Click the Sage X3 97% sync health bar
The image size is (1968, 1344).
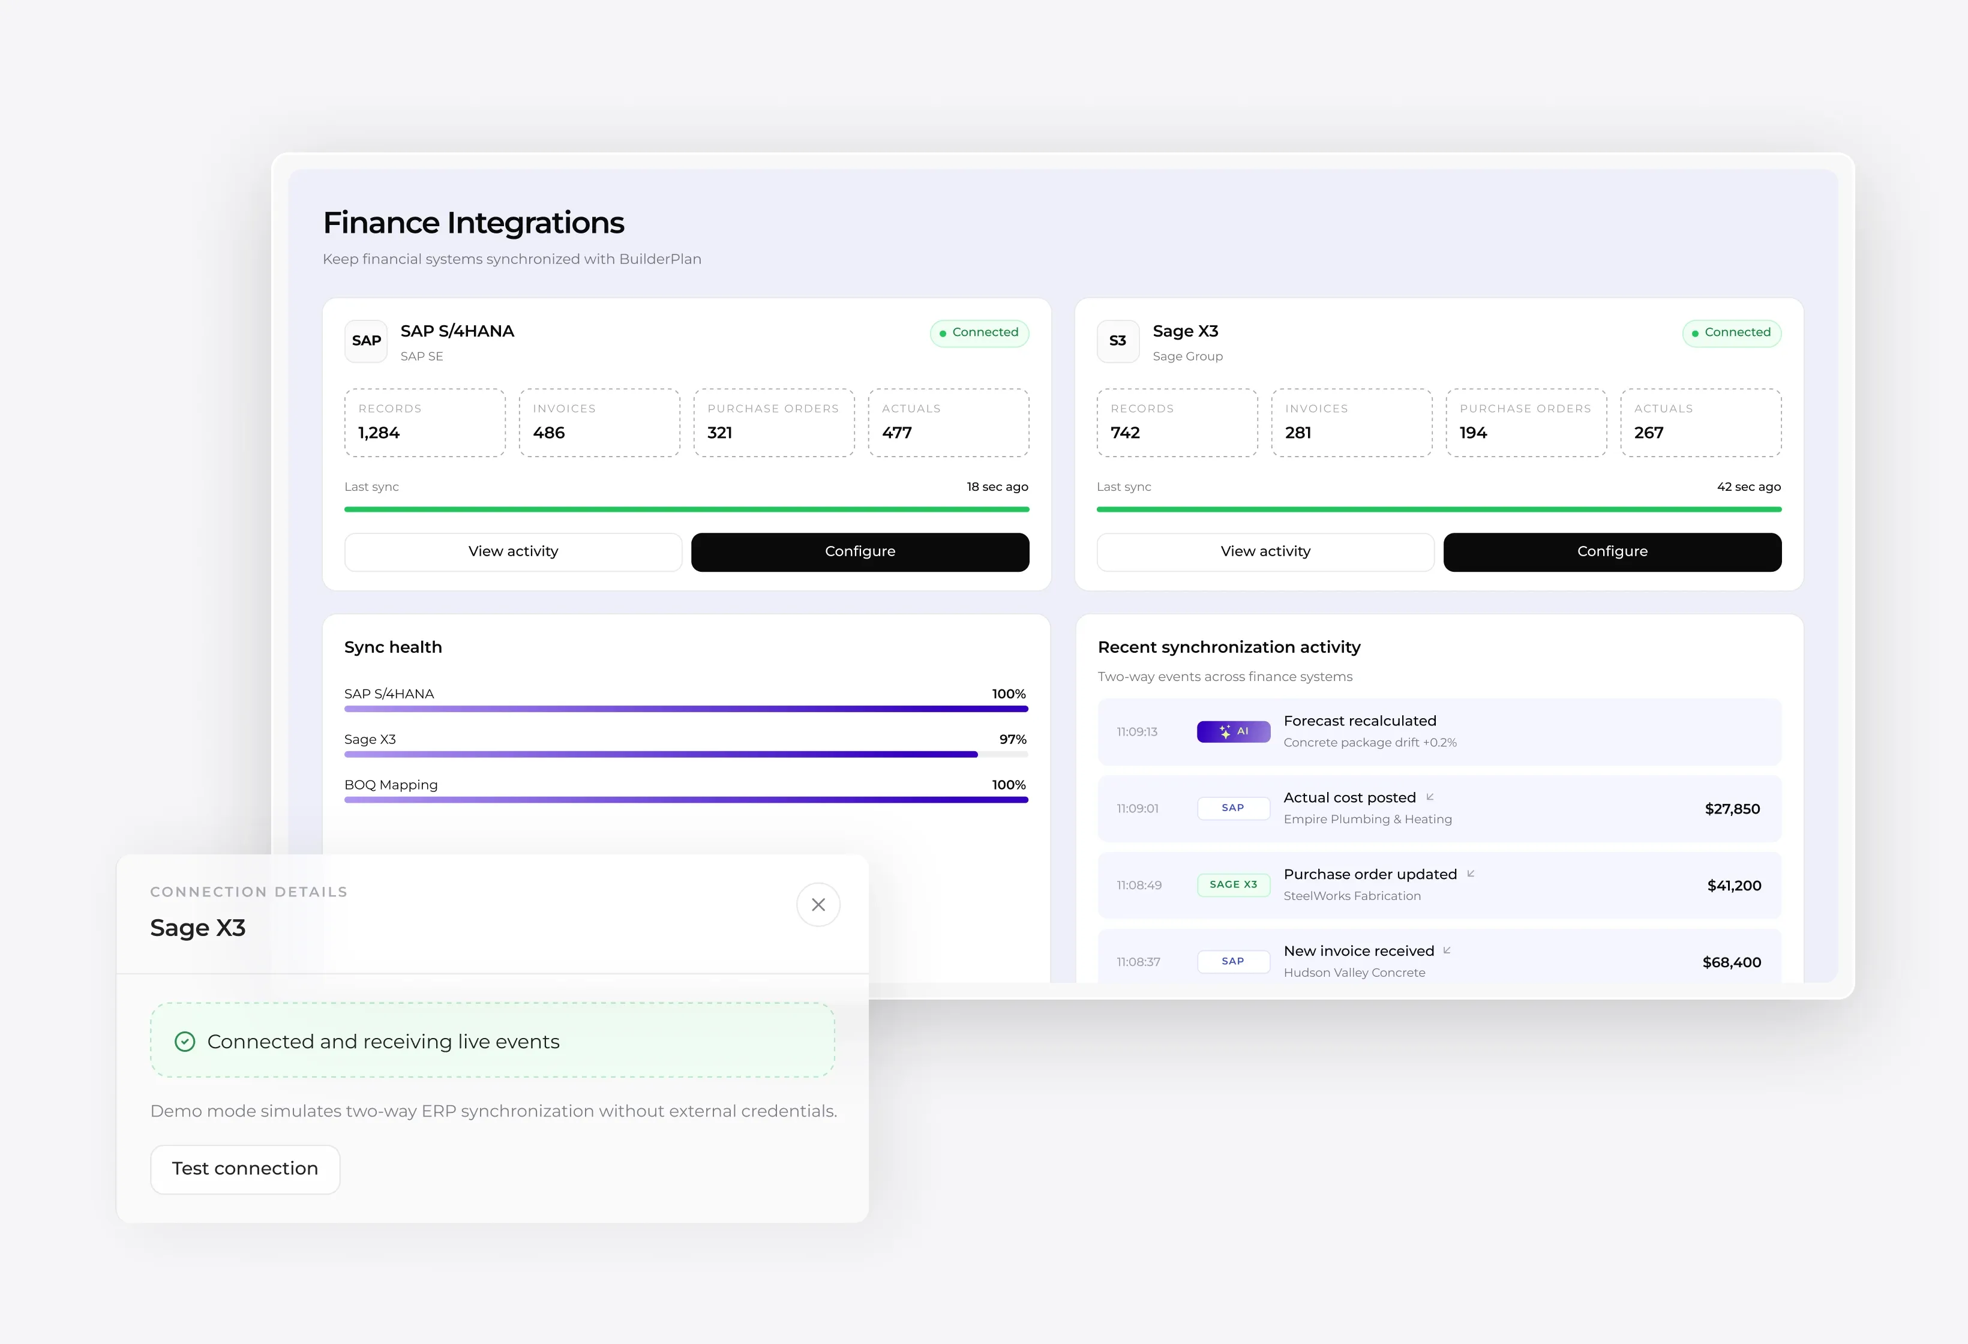pyautogui.click(x=686, y=755)
